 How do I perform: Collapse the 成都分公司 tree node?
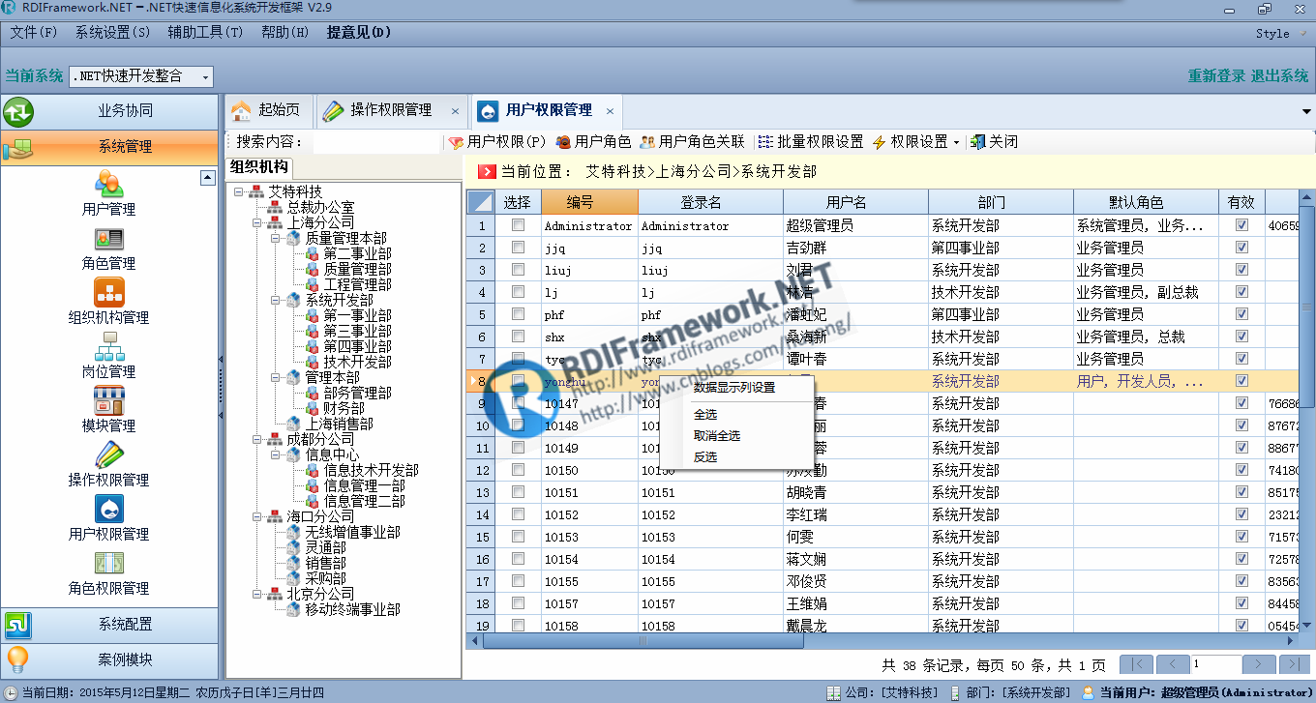(257, 439)
